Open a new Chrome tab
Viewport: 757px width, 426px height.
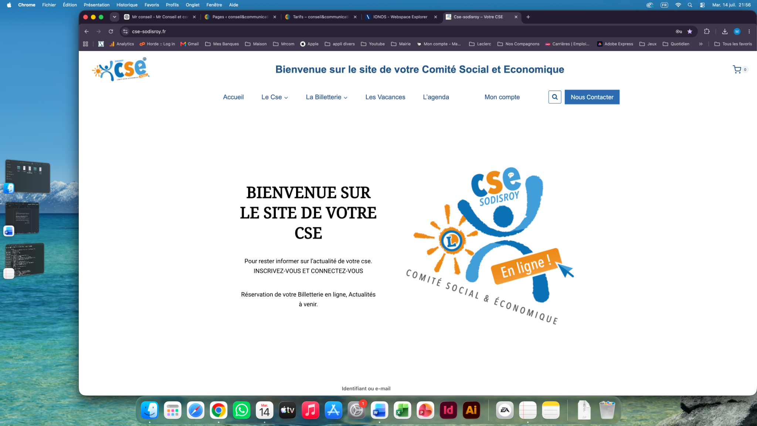click(x=528, y=17)
